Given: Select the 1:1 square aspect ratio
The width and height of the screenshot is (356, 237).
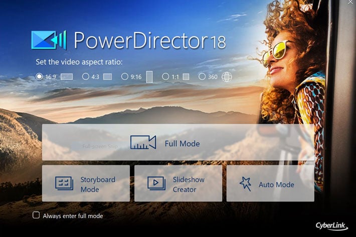Looking at the screenshot, I should pos(165,77).
